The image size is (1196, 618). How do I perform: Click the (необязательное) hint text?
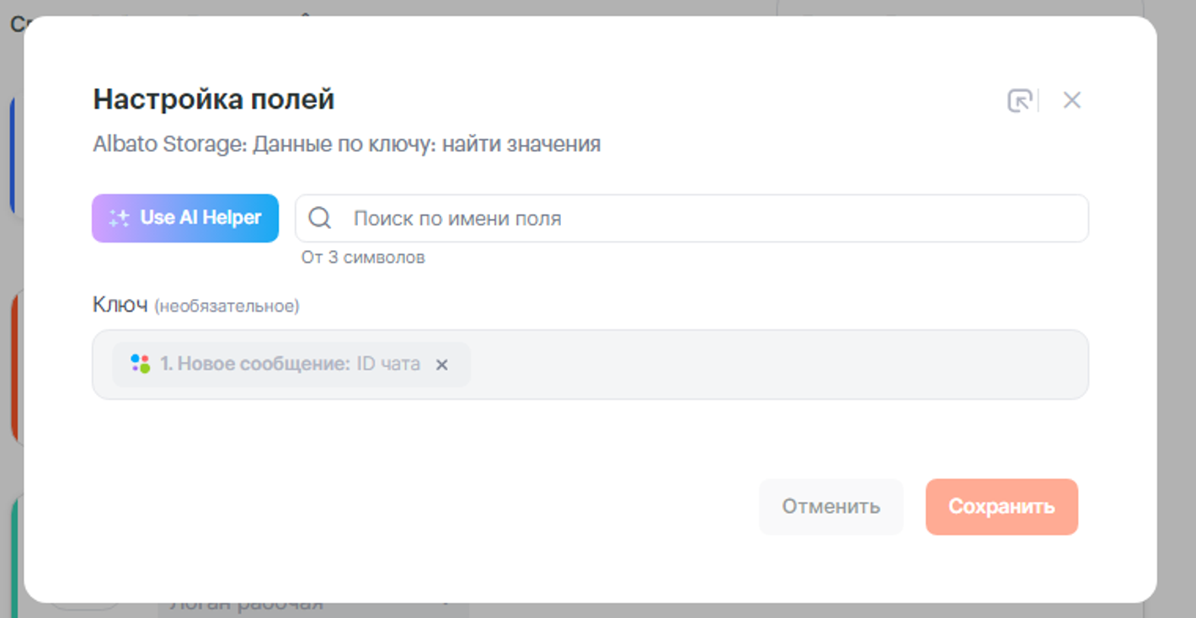tap(226, 306)
